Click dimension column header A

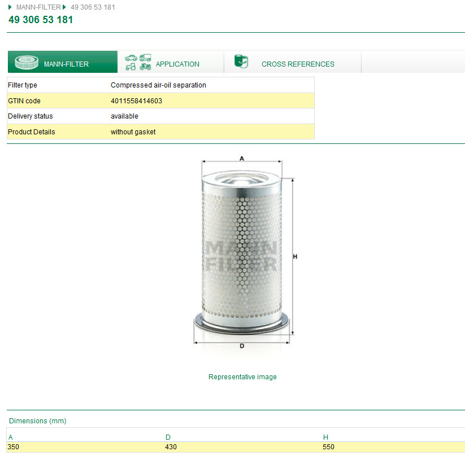click(11, 437)
